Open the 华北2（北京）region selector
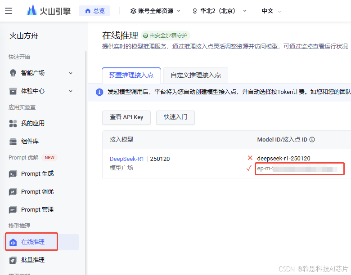351x275 pixels. tap(220, 11)
